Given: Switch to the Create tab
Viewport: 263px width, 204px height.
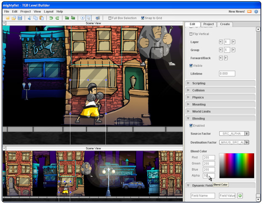Looking at the screenshot, I should click(x=225, y=24).
